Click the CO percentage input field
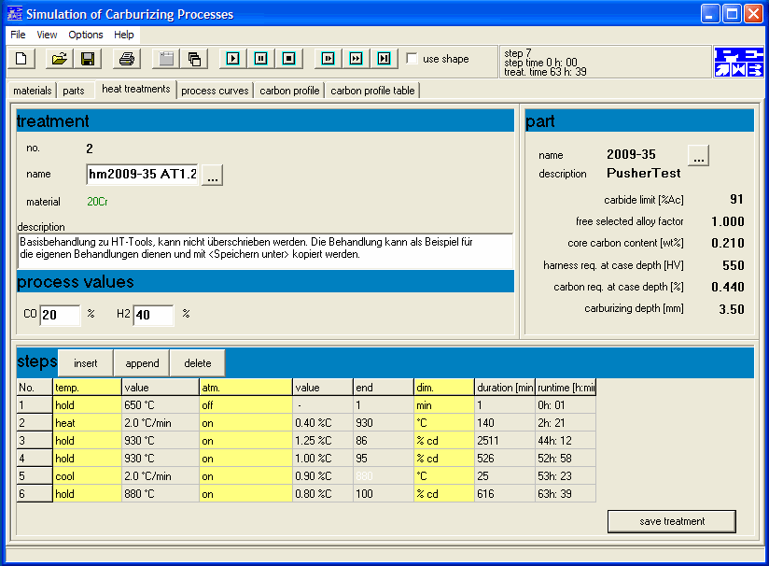Viewport: 769px width, 566px height. pos(60,315)
